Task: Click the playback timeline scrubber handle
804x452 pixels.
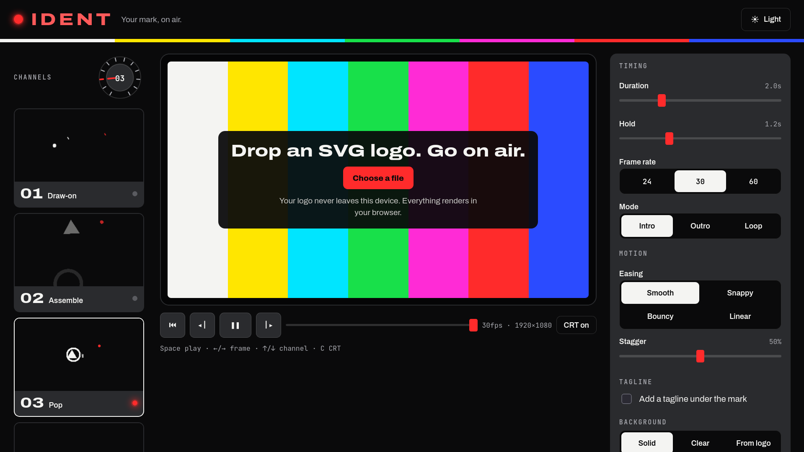Action: pos(473,325)
